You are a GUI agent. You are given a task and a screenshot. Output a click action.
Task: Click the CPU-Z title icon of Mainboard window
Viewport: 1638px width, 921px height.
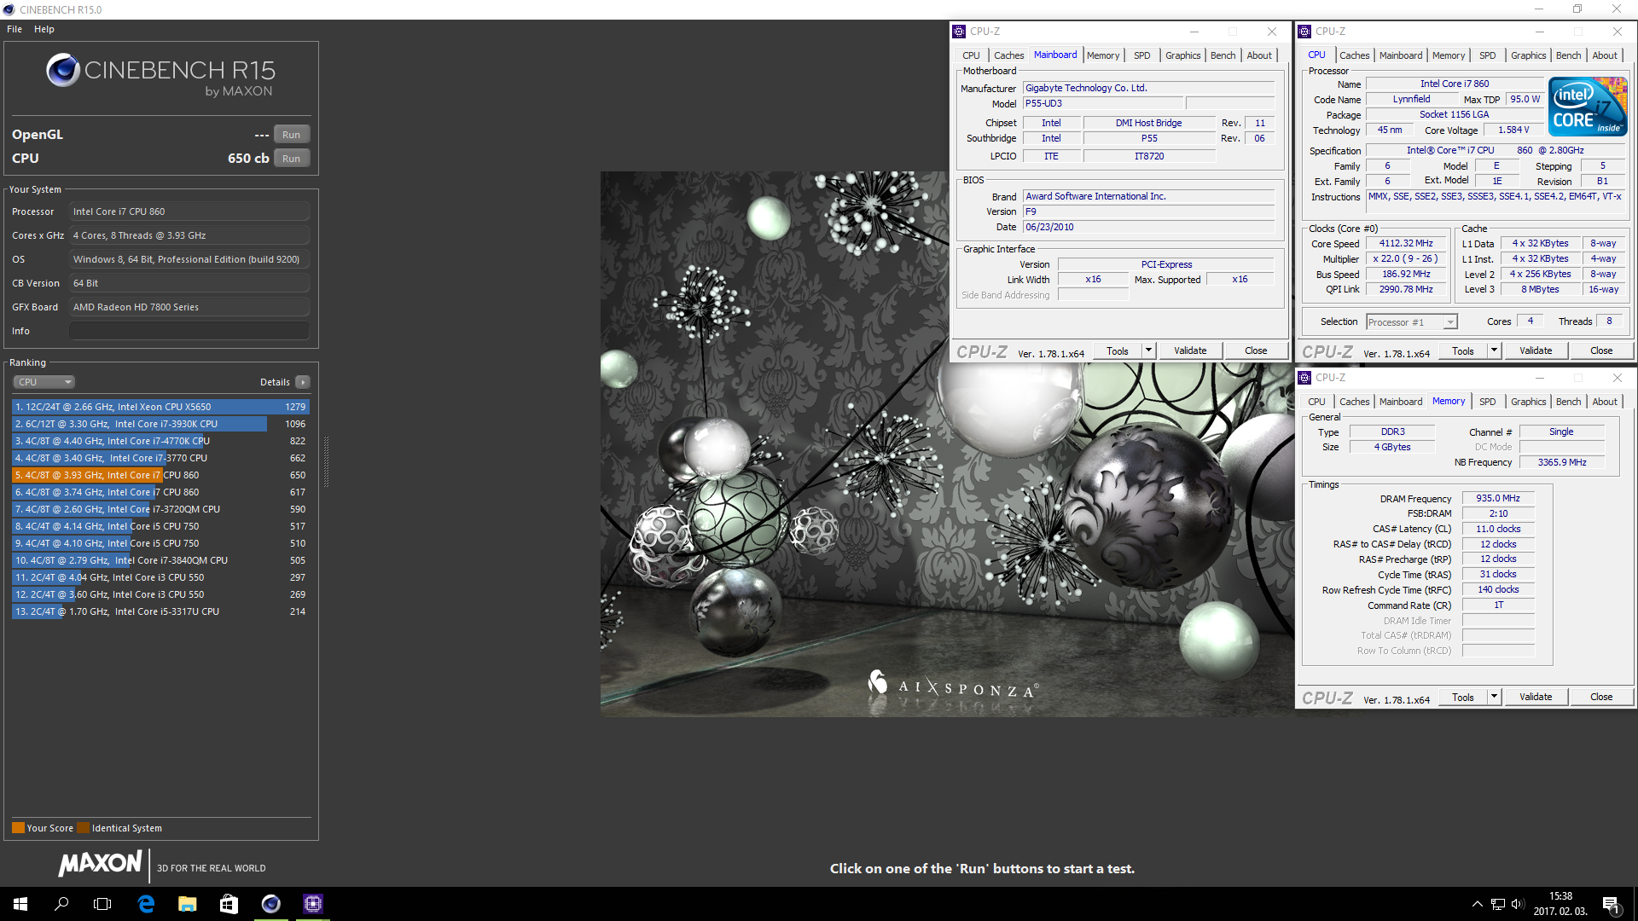pyautogui.click(x=959, y=32)
